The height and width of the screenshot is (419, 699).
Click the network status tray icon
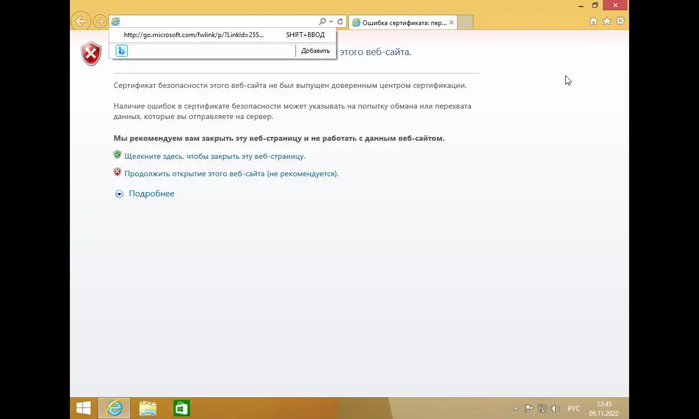542,409
